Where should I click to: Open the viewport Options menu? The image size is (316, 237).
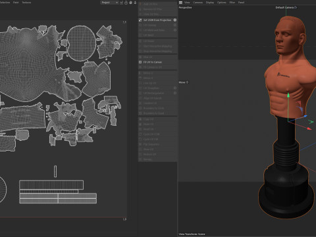[221, 3]
